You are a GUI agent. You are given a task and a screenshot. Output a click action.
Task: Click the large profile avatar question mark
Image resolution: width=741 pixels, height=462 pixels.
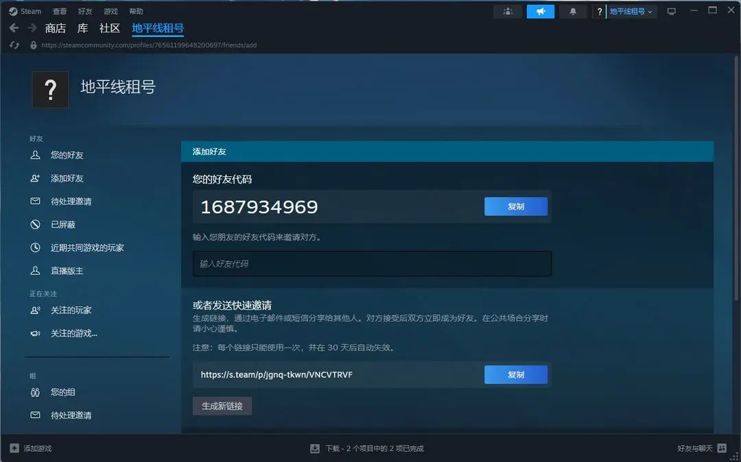click(50, 89)
